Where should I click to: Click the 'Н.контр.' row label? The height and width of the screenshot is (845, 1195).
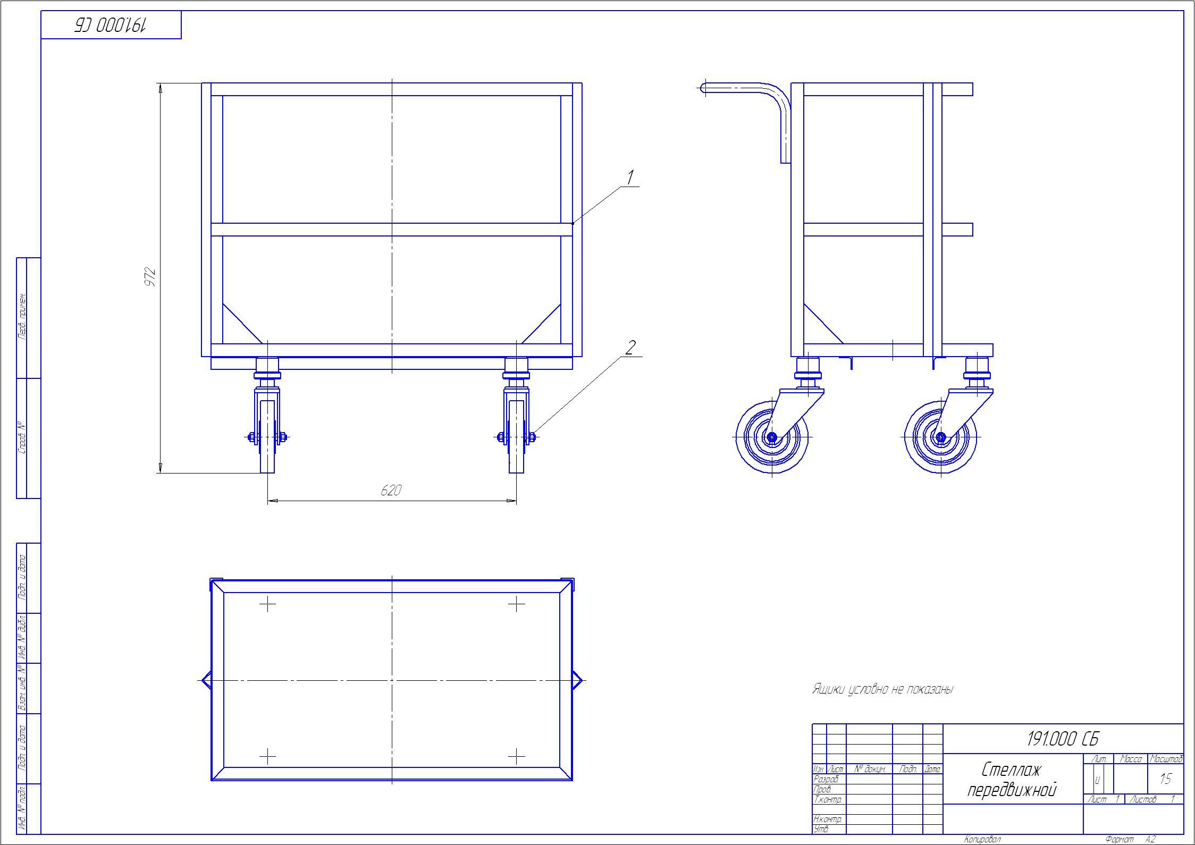coord(828,819)
